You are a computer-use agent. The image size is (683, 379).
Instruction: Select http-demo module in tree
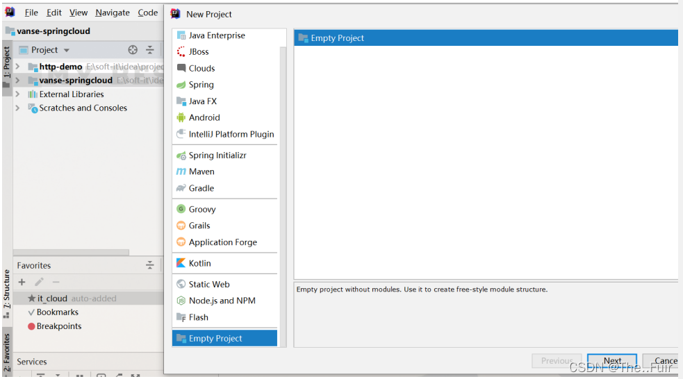(x=60, y=67)
